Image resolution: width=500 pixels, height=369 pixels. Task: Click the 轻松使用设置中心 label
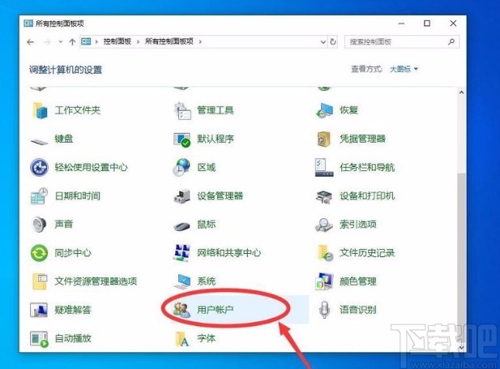[x=92, y=167]
